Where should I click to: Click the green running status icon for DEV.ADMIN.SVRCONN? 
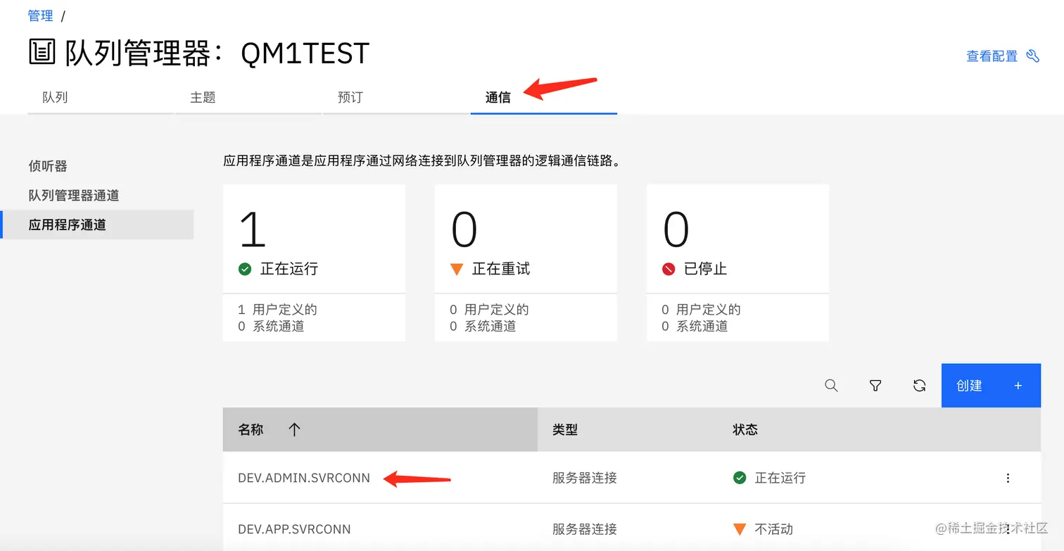(x=740, y=478)
